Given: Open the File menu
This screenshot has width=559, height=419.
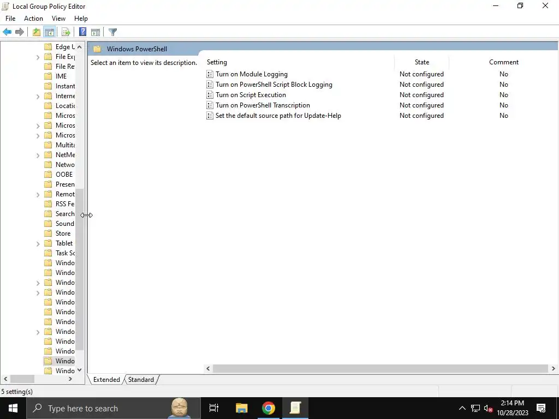Looking at the screenshot, I should pyautogui.click(x=10, y=19).
